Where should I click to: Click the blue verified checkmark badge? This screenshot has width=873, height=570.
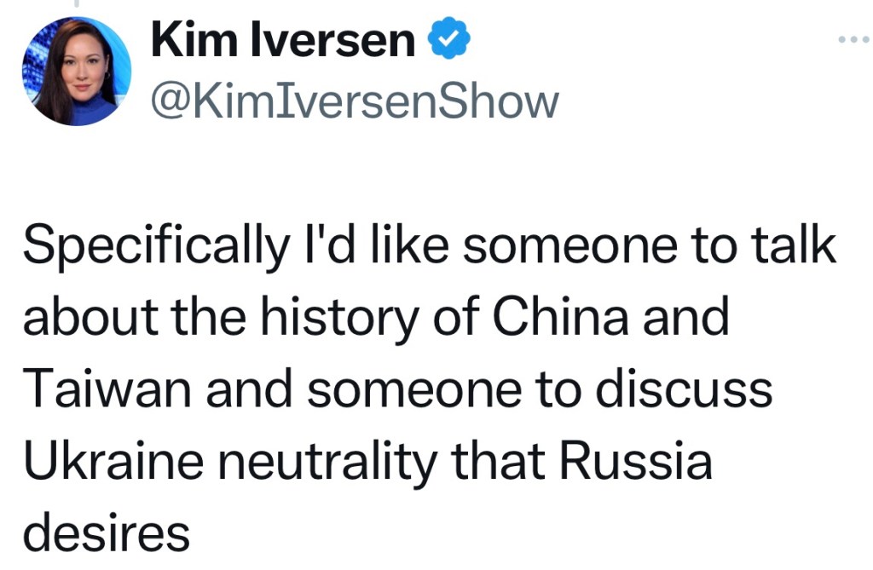[x=451, y=41]
